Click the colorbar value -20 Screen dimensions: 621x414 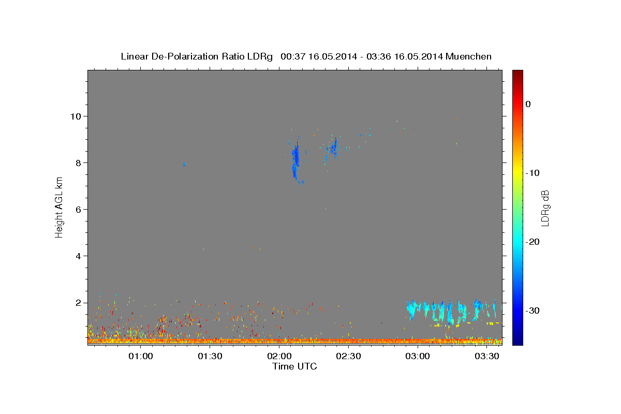point(533,242)
